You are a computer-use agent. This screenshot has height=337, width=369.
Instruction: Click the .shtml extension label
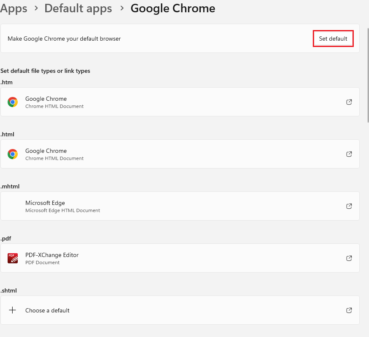pyautogui.click(x=8, y=291)
